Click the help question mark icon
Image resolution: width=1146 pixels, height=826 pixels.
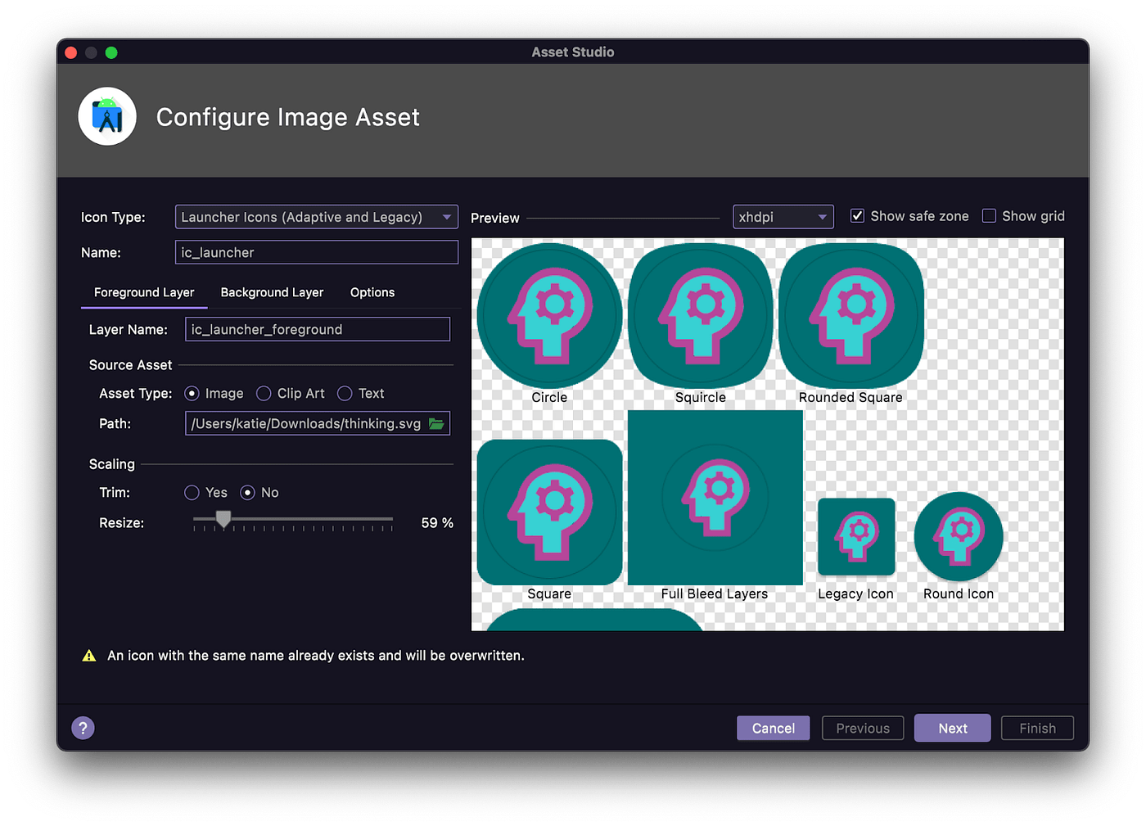pos(83,727)
